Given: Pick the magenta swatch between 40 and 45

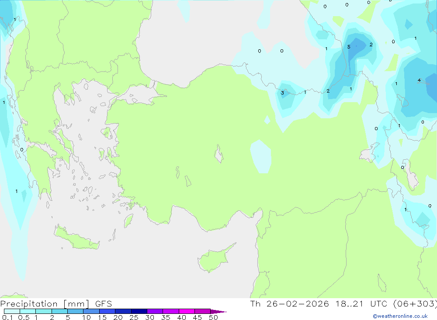Looking at the screenshot, I should (187, 311).
